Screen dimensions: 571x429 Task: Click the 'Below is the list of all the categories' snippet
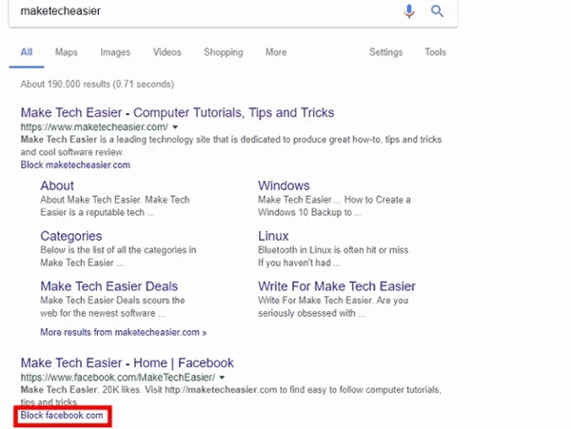coord(118,257)
